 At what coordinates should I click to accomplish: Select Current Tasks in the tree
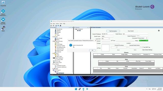click(x=60, y=60)
